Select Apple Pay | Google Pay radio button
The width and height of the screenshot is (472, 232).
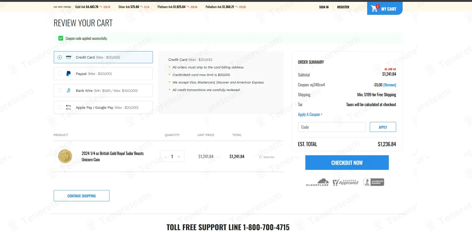[60, 107]
